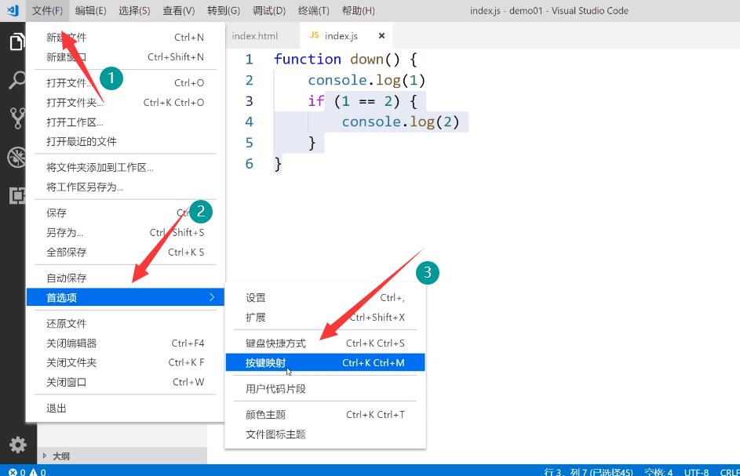
Task: Open the 选择(S) menu
Action: (x=134, y=10)
